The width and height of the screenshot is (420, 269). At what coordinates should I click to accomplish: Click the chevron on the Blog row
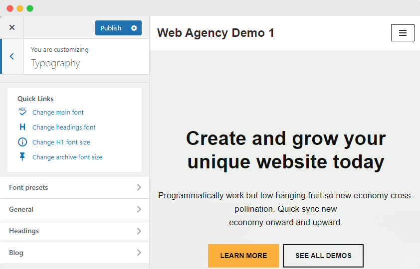coord(139,253)
